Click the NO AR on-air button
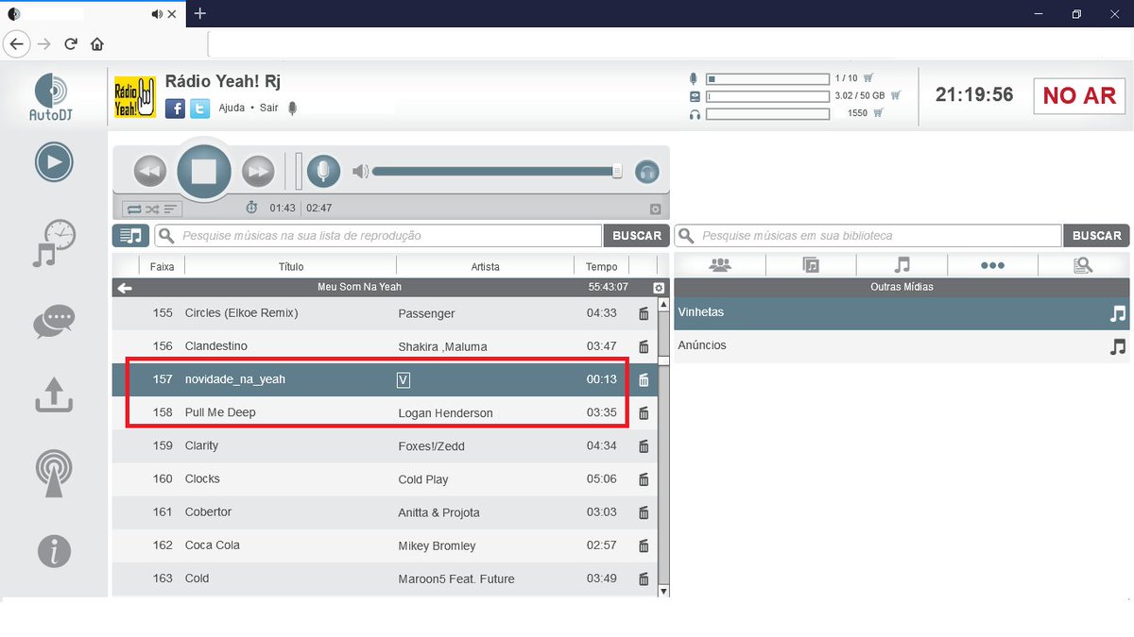This screenshot has width=1134, height=637. point(1079,95)
